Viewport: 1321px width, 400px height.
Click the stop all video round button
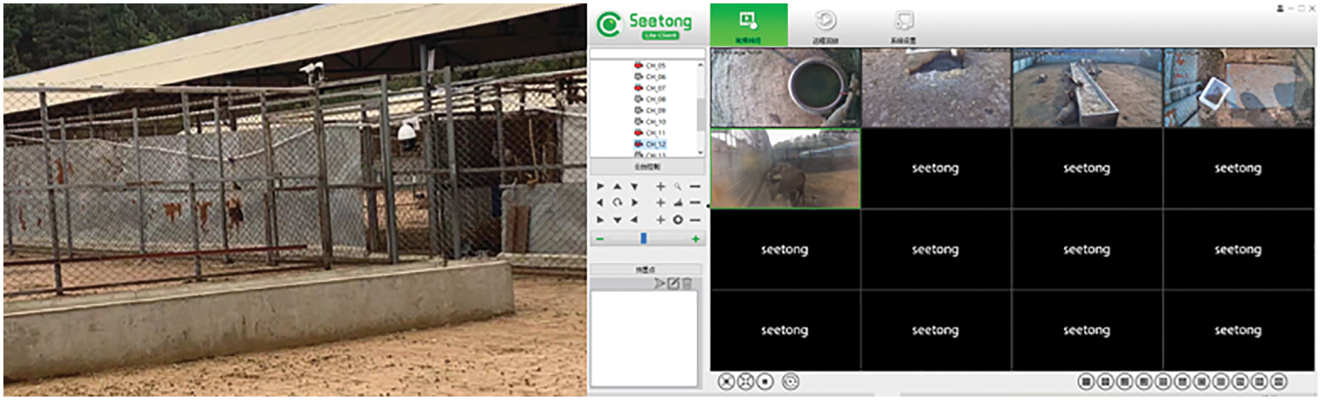(x=765, y=382)
